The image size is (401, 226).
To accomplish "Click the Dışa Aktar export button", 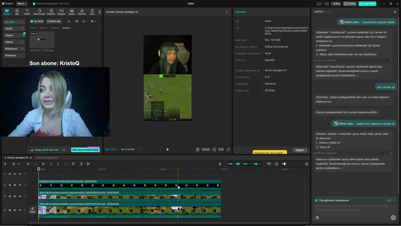I will [x=367, y=4].
